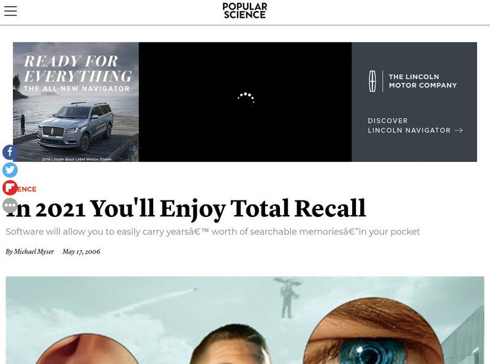Viewport: 490px width, 364px height.
Task: Click the robotic eye circle in illustration
Action: [x=374, y=332]
